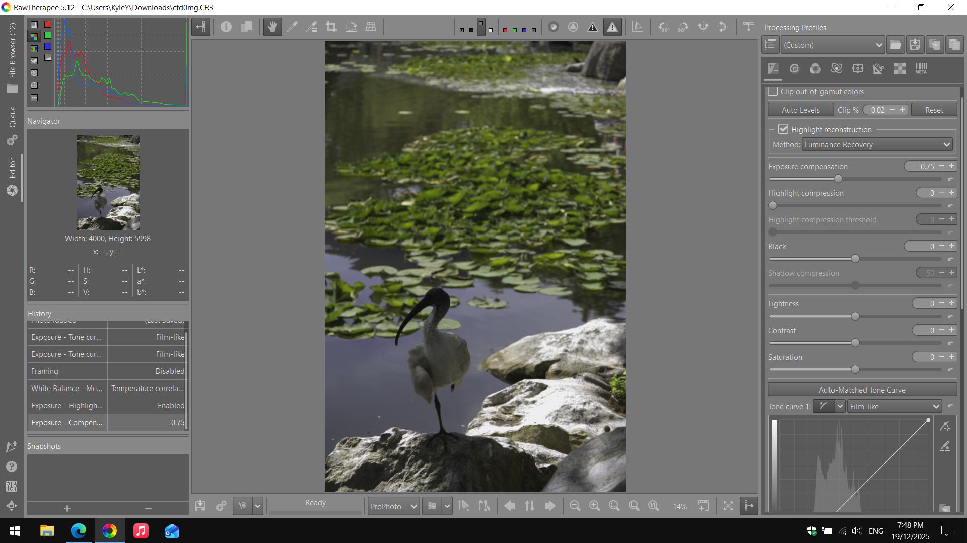Click the Exposure compensation slider handle

(838, 179)
